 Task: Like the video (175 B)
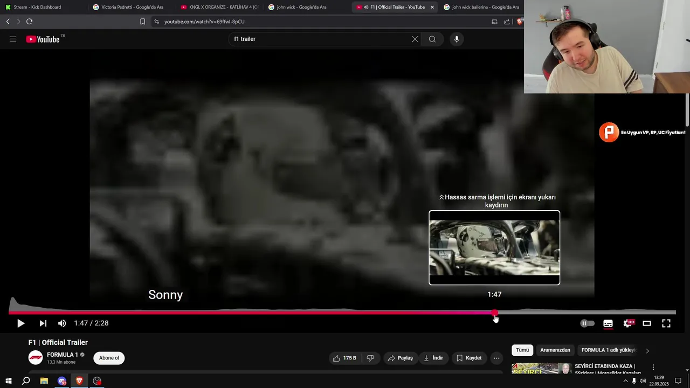point(345,358)
